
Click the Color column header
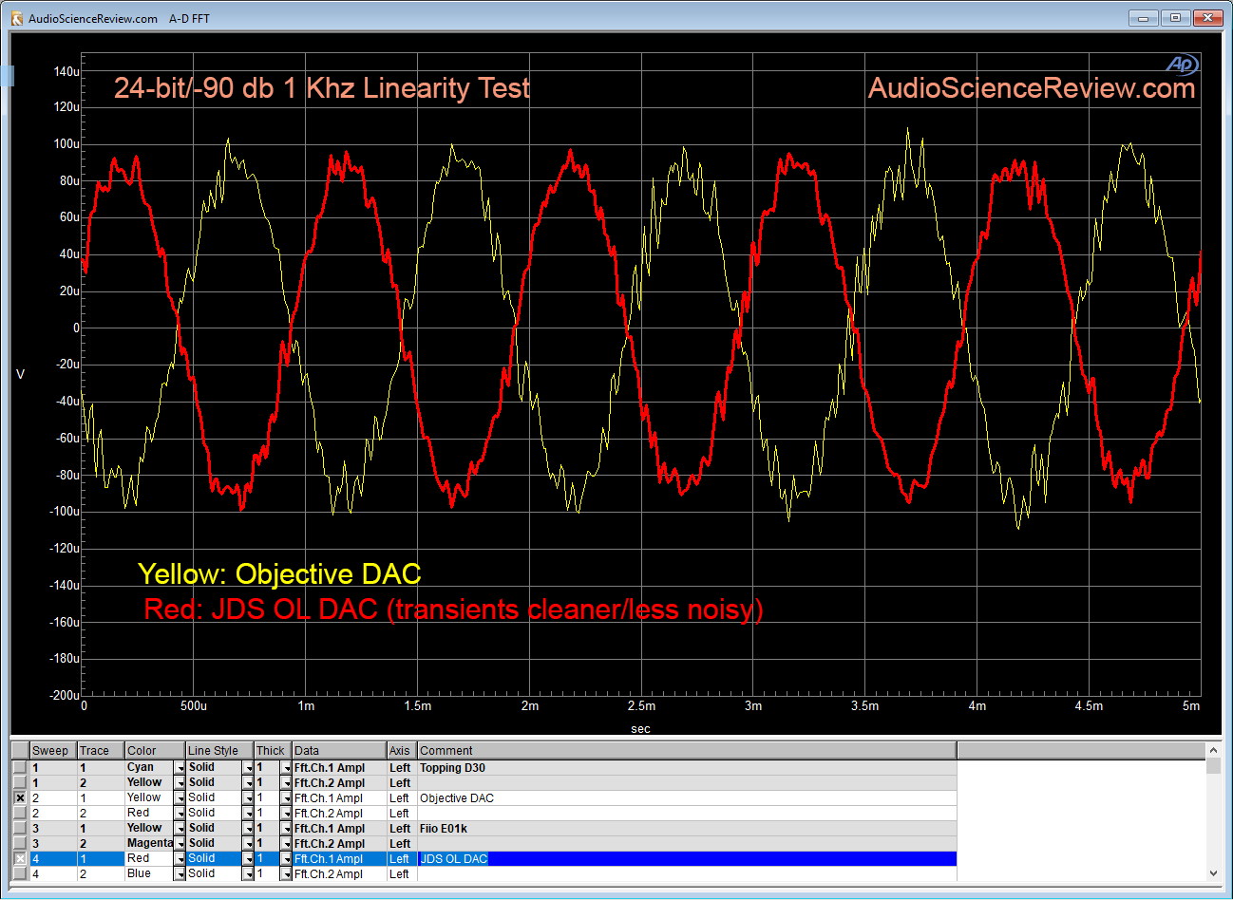(x=155, y=750)
